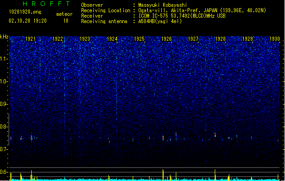Click the 1927 time marker
The image size is (285, 181).
point(193,39)
